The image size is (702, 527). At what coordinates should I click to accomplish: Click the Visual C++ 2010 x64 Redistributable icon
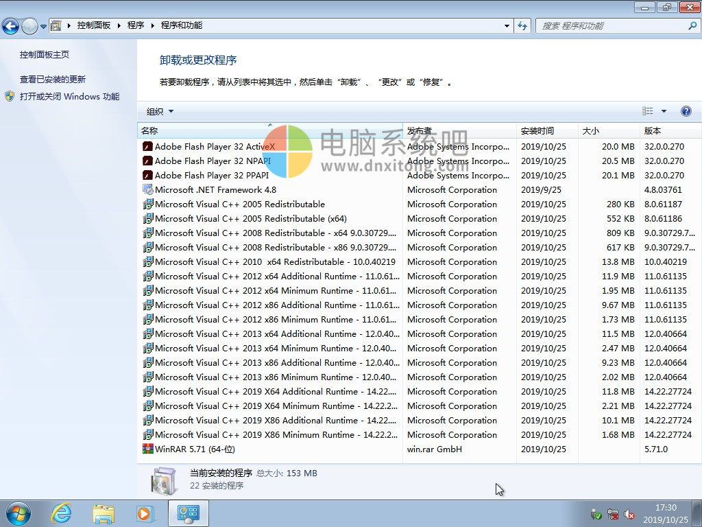148,261
